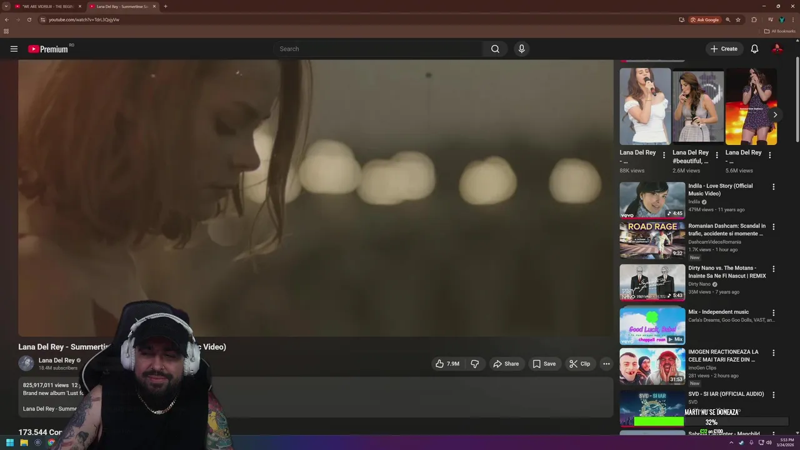The image size is (800, 450).
Task: Open Chrome three-dot menu
Action: 793,19
